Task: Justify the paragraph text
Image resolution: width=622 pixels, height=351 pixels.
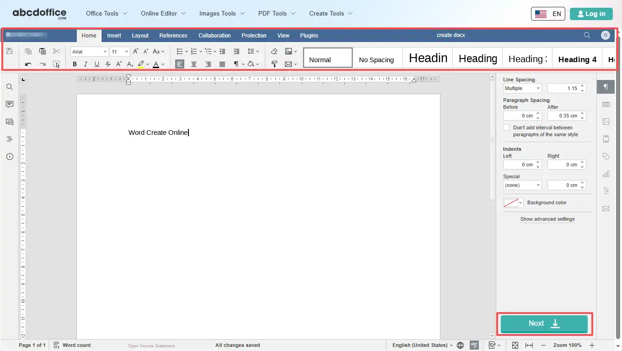Action: 222,64
